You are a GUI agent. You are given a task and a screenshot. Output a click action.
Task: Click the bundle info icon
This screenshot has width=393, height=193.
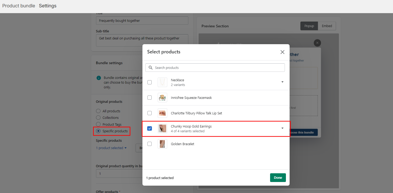tap(99, 78)
